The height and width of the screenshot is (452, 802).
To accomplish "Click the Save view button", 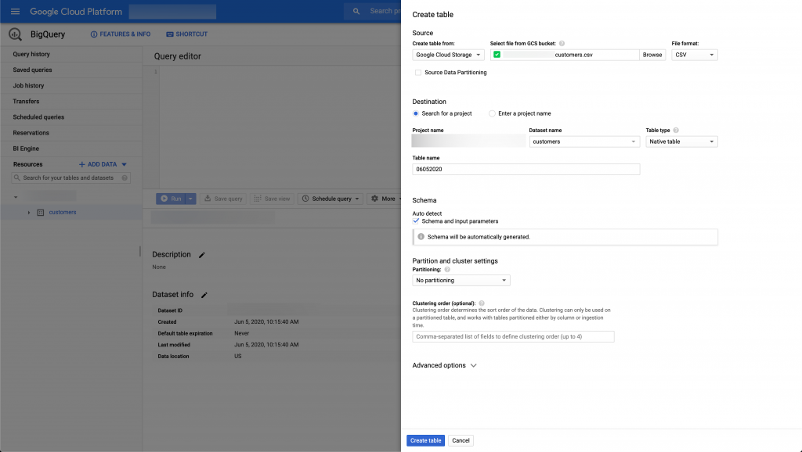I will click(x=272, y=199).
